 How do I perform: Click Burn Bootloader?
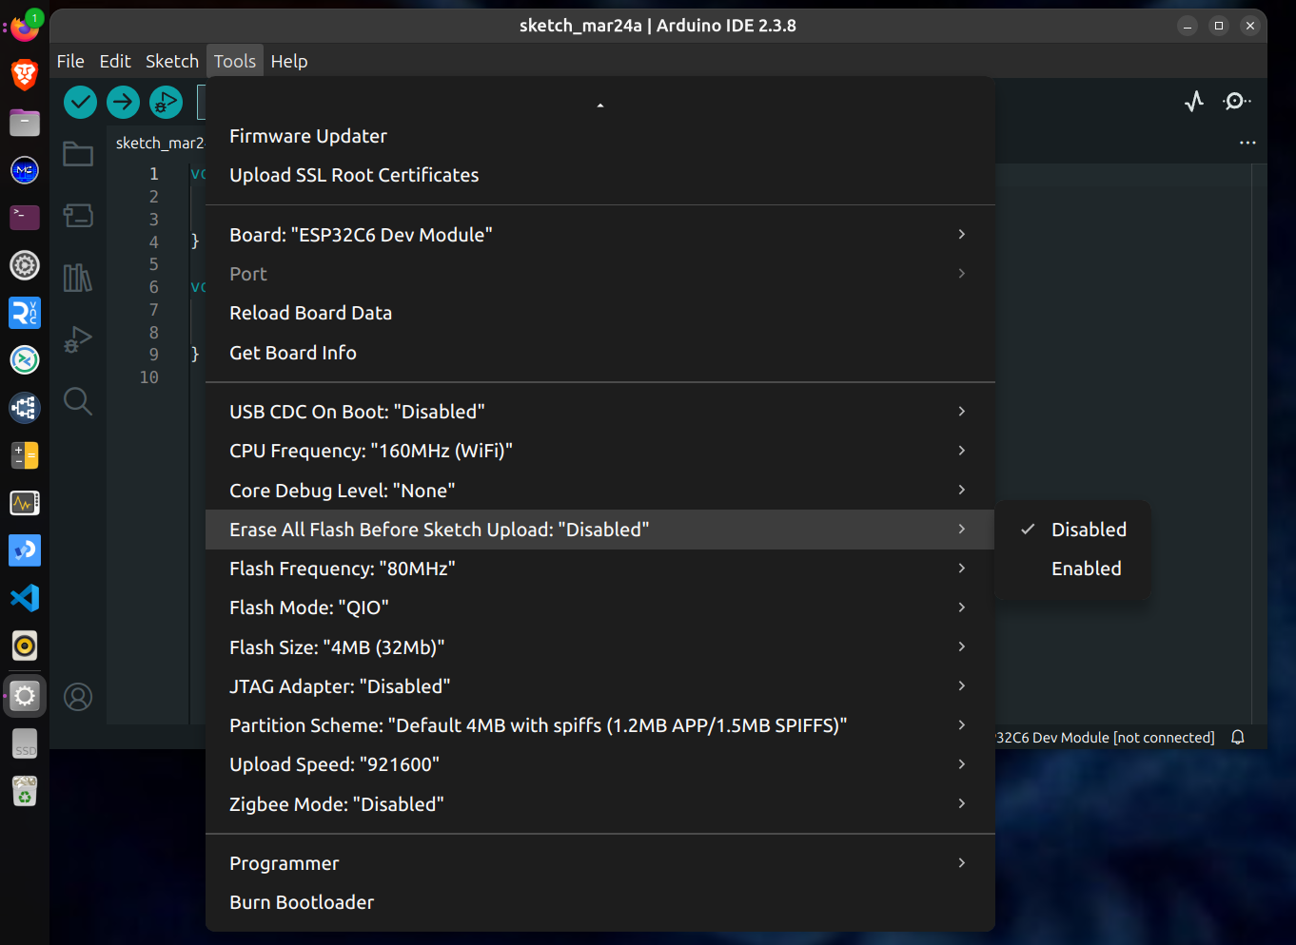[302, 902]
